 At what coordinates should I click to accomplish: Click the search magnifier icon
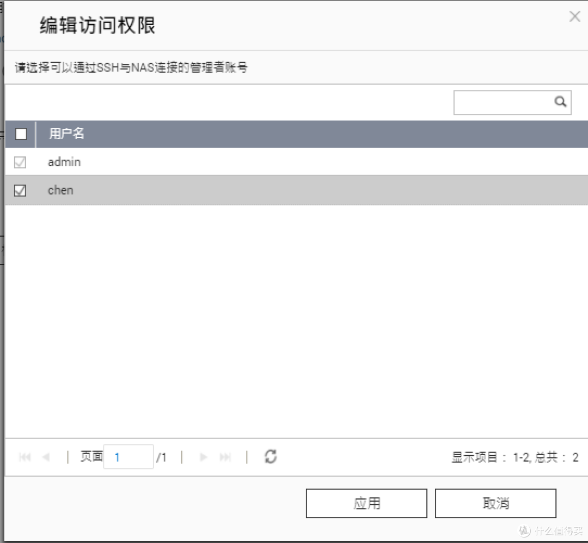pyautogui.click(x=560, y=101)
